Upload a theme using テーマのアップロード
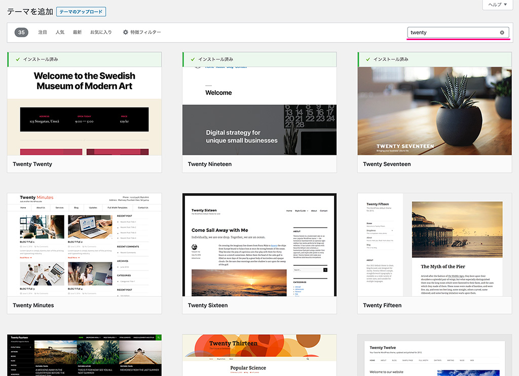The height and width of the screenshot is (376, 519). [x=81, y=12]
